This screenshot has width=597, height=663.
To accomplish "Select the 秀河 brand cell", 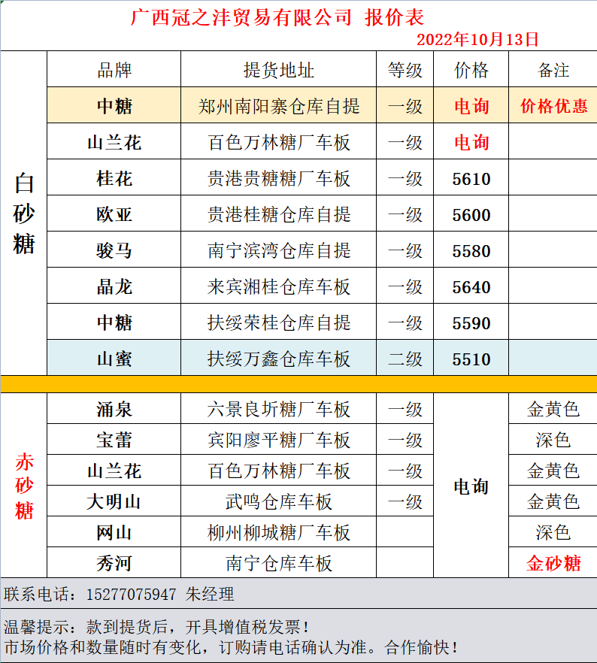I will click(x=114, y=563).
